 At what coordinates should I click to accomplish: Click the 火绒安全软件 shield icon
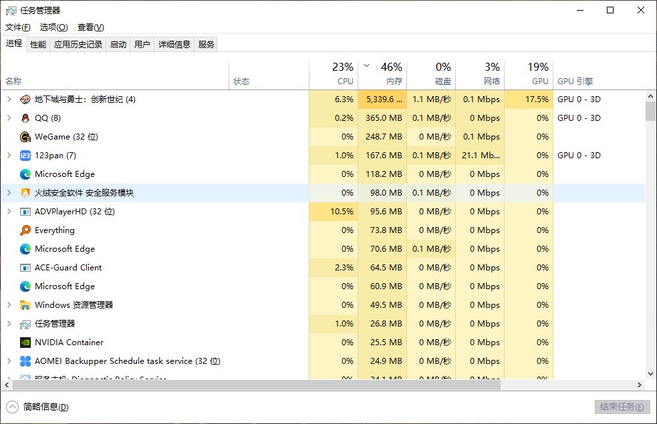(x=25, y=193)
